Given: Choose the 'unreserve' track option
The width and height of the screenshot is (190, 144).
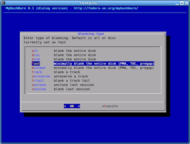Looking at the screenshot, I should click(x=41, y=76).
